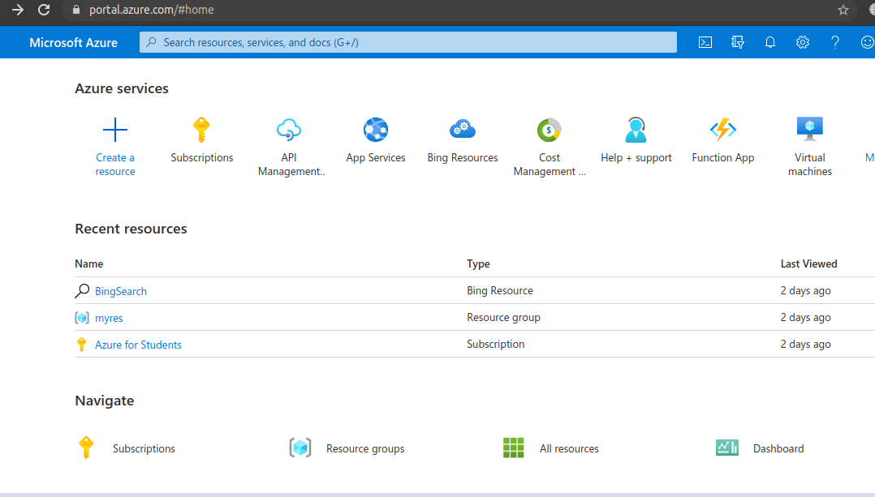This screenshot has height=497, width=875.
Task: Click the Last Viewed column header
Action: (x=808, y=263)
